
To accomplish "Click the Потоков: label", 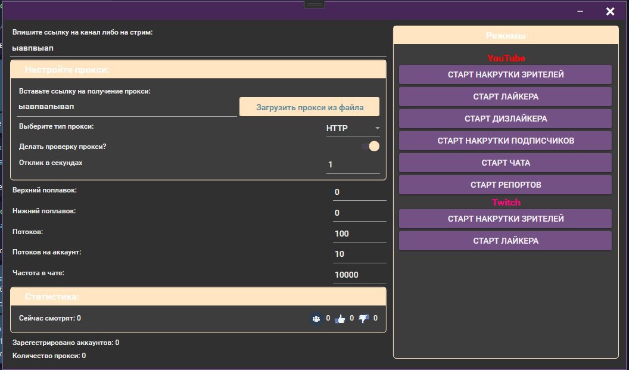I will point(27,232).
